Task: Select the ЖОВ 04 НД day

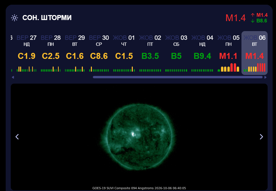Action: 202,53
